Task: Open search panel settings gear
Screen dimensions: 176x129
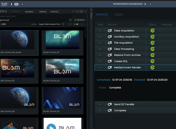Action: pos(77,11)
